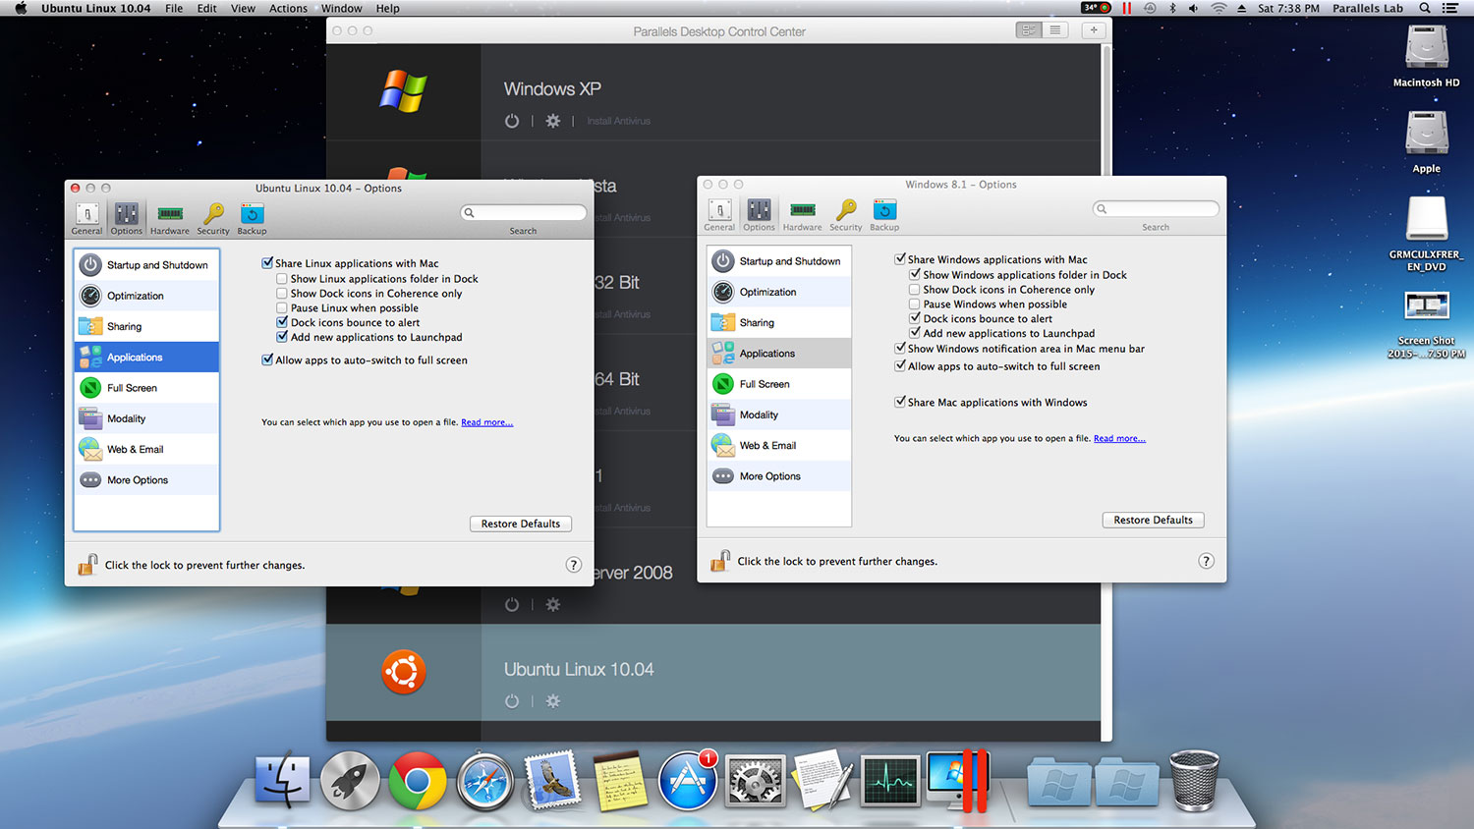Open General tab in Ubuntu Options window
The height and width of the screenshot is (829, 1474).
point(86,218)
